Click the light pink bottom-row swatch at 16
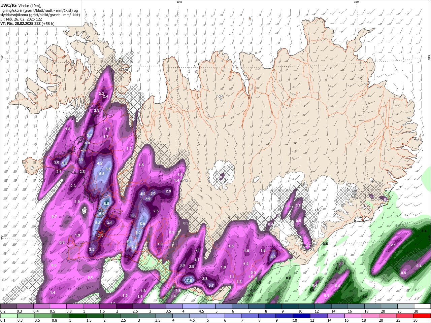Screen dimensions: 431x323 coord(354,316)
